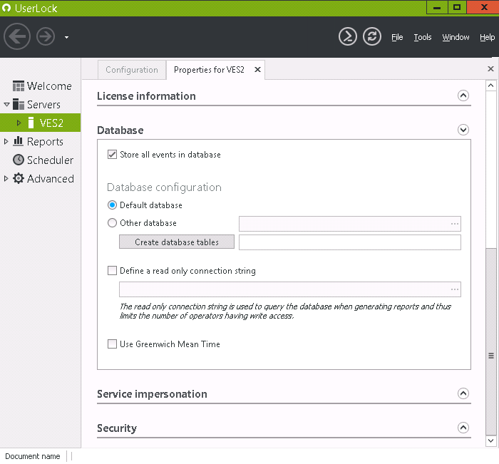Click the Reports bar chart icon
Viewport: 499px width, 464px height.
[18, 141]
